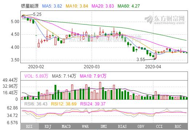189x130 pixels.
Task: Click the MA20: 3.83 legend value
Action: pyautogui.click(x=103, y=6)
